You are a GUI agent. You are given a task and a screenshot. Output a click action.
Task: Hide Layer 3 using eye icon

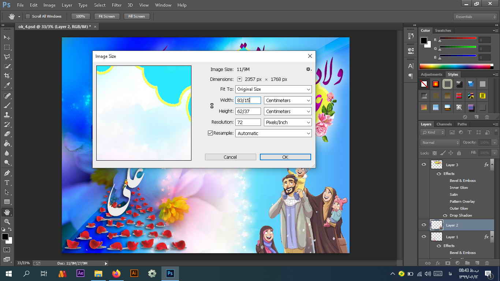pos(424,165)
